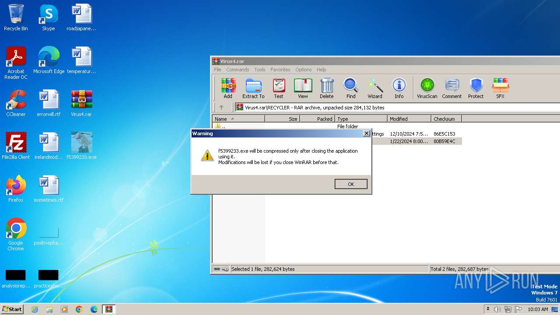Image resolution: width=560 pixels, height=315 pixels.
Task: Sort by the Modified column header
Action: (x=409, y=119)
